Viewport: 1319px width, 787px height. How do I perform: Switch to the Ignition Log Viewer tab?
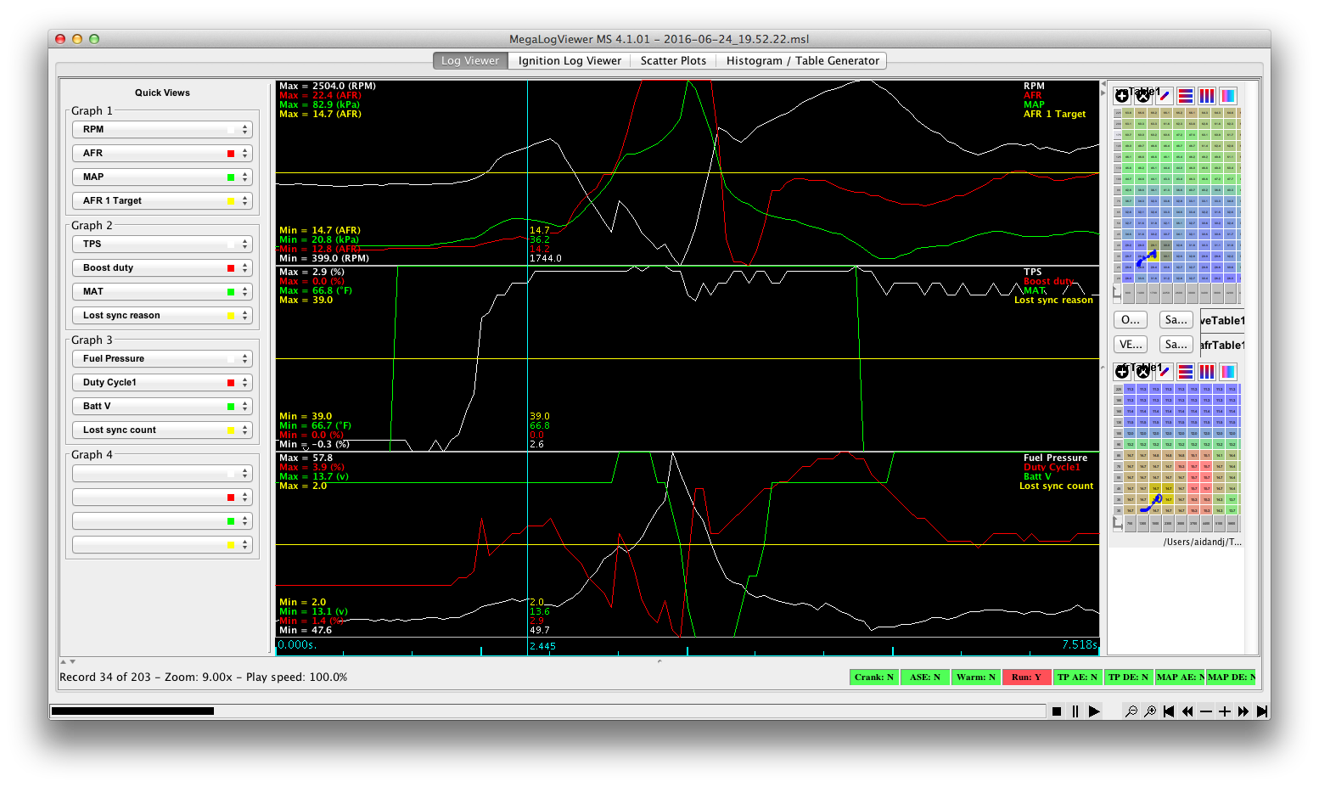coord(570,61)
